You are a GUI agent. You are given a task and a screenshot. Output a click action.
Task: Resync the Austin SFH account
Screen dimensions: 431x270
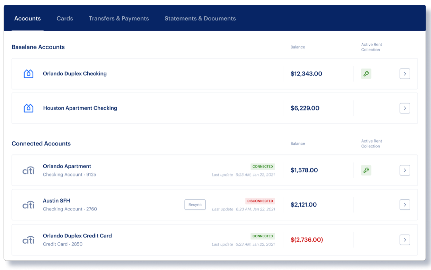[195, 205]
